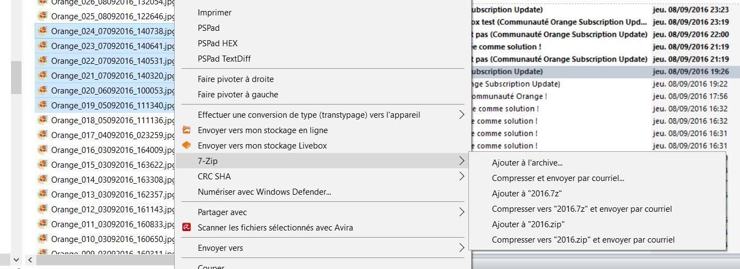Click the Orange_010 file icon

coord(42,239)
